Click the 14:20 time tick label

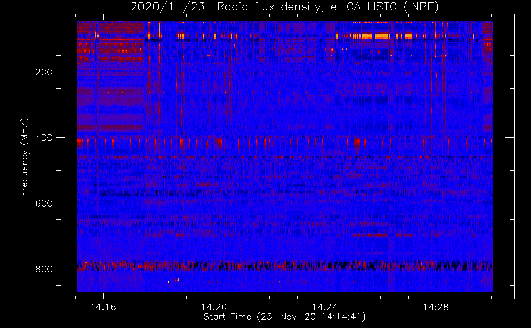point(214,307)
